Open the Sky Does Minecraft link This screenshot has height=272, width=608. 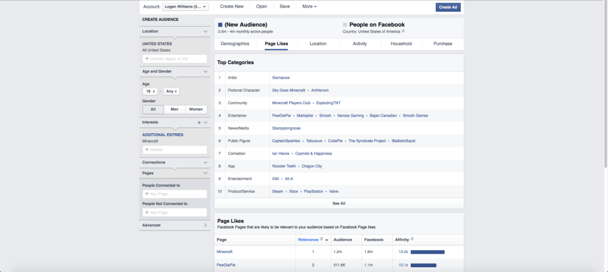tap(289, 91)
